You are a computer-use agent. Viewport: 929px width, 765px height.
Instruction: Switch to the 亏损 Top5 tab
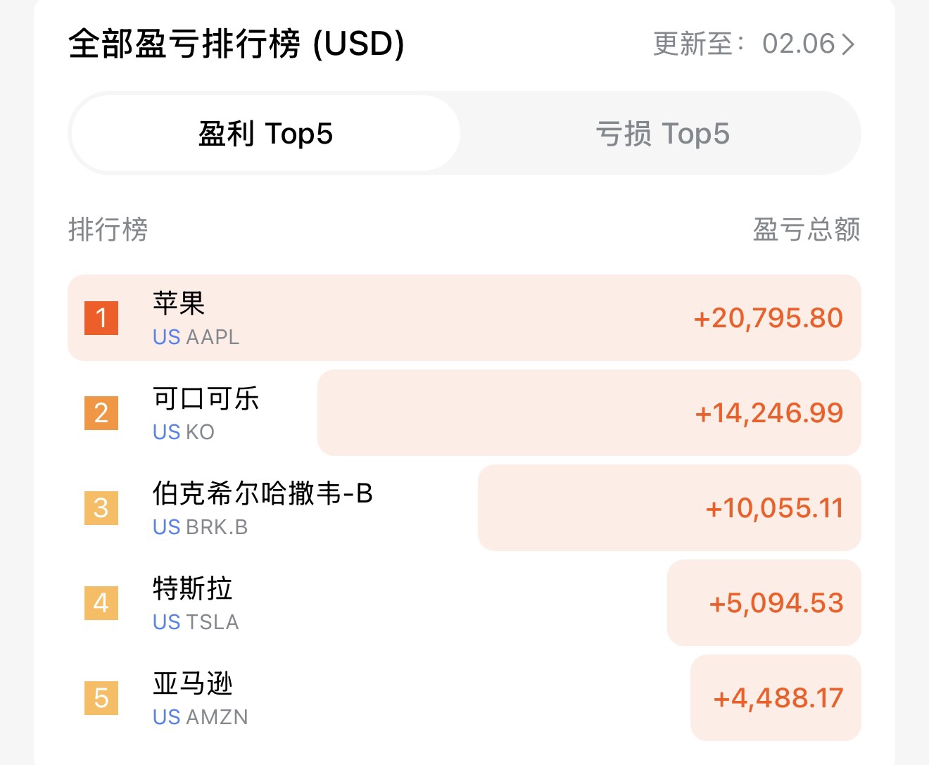[x=662, y=134]
